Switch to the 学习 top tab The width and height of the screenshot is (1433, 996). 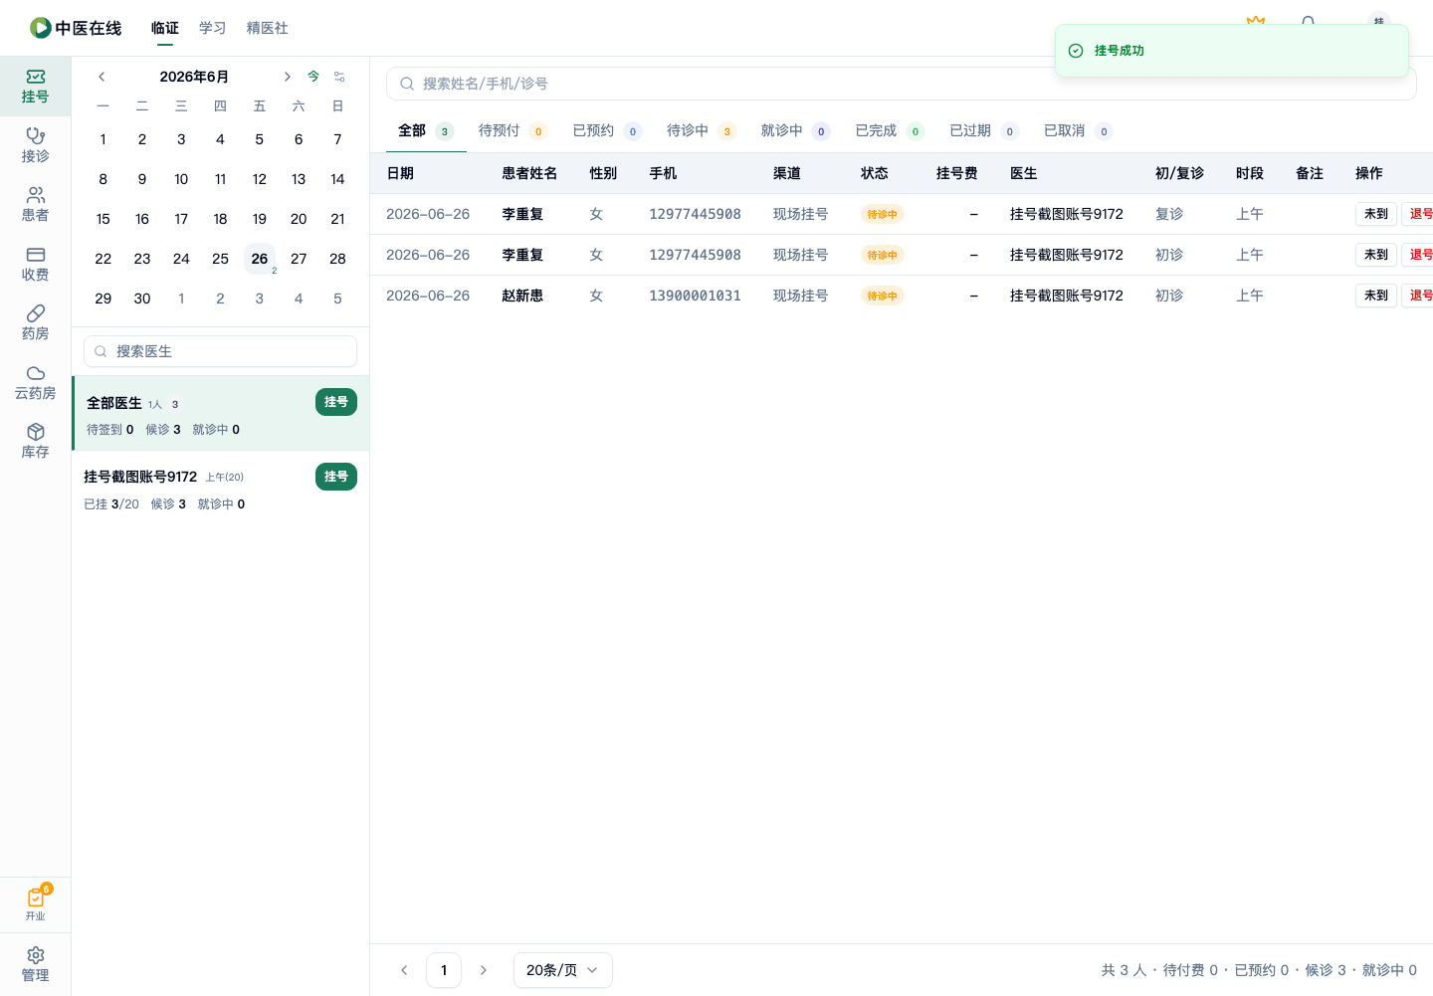click(x=213, y=28)
